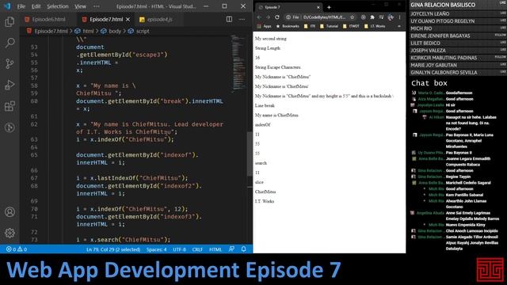Click GINA RELACION BASILISCO in the list
Viewport: 507px width, 285px height.
443,5
